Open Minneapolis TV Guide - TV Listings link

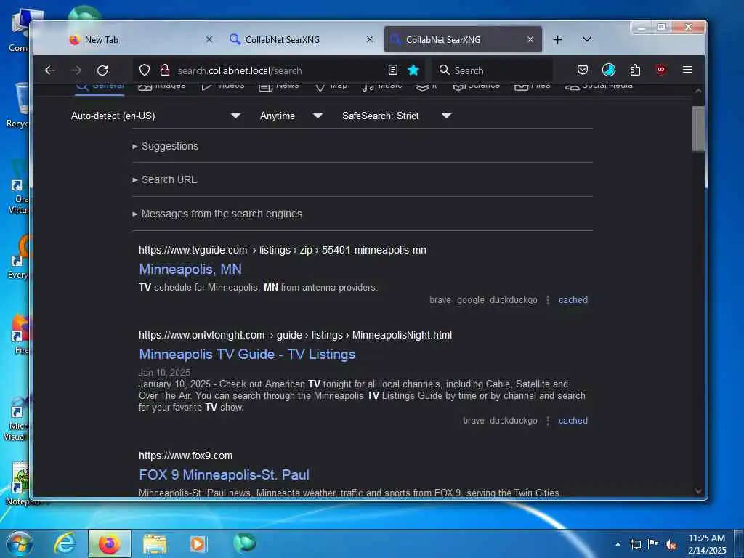pos(247,355)
